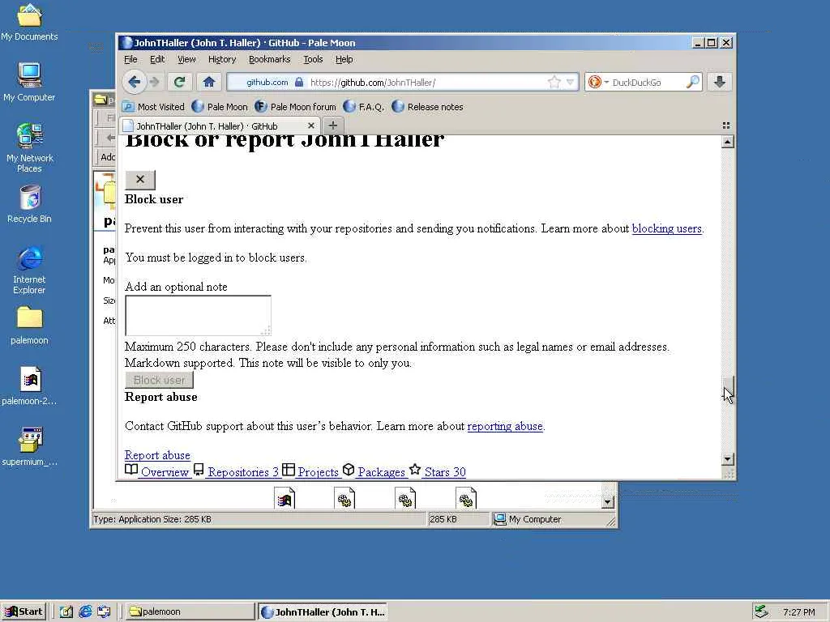Image resolution: width=830 pixels, height=622 pixels.
Task: Close the block dialog with the X button
Action: tap(140, 179)
